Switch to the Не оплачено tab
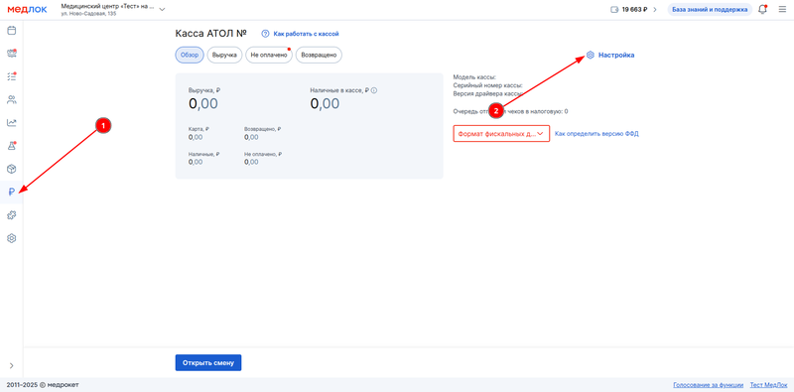Screen dimensions: 794x392 (269, 55)
